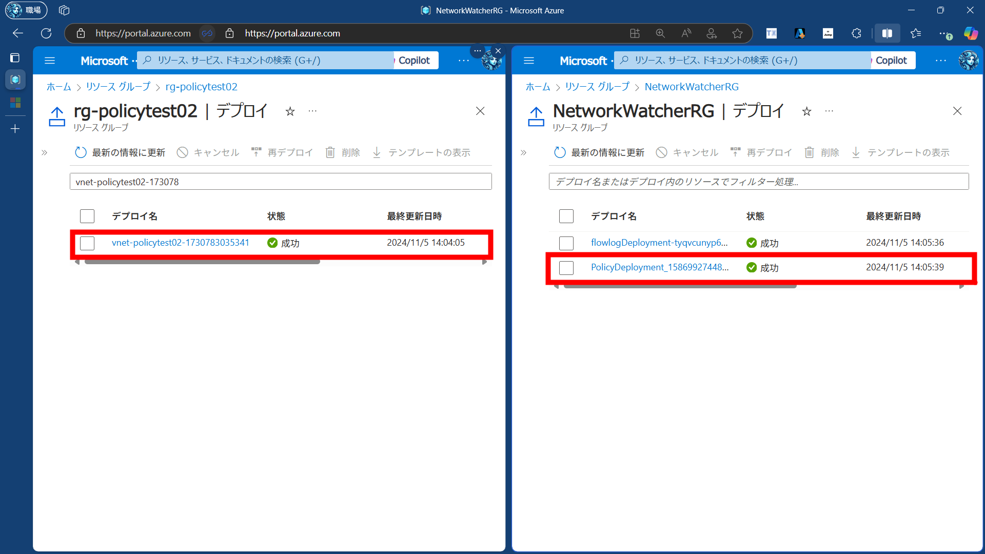Image resolution: width=985 pixels, height=554 pixels.
Task: Add new tab in vertical sidebar
Action: pos(15,129)
